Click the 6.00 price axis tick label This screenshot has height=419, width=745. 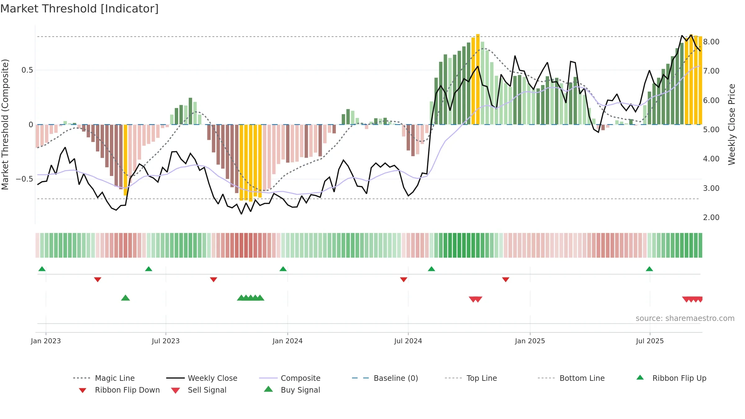tap(711, 101)
